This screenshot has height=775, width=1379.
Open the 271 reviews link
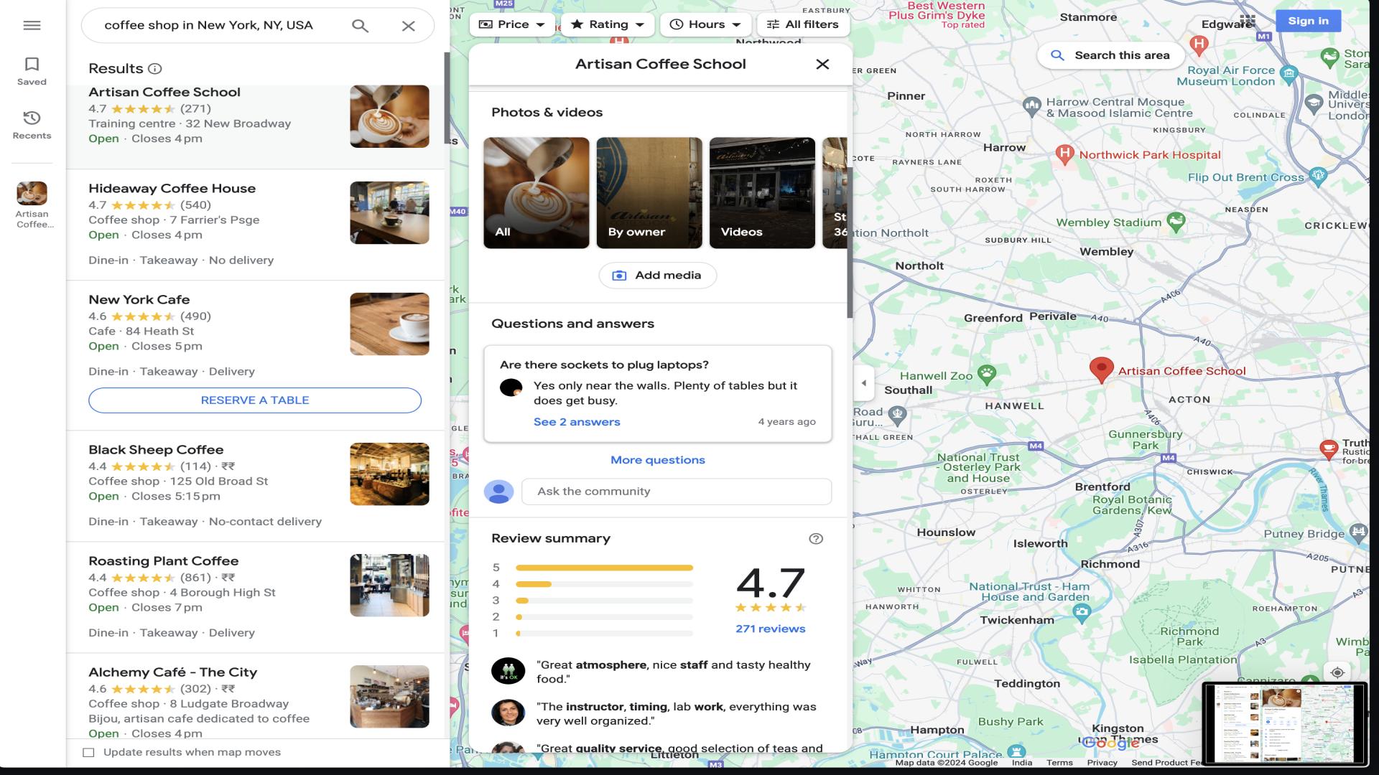coord(770,629)
